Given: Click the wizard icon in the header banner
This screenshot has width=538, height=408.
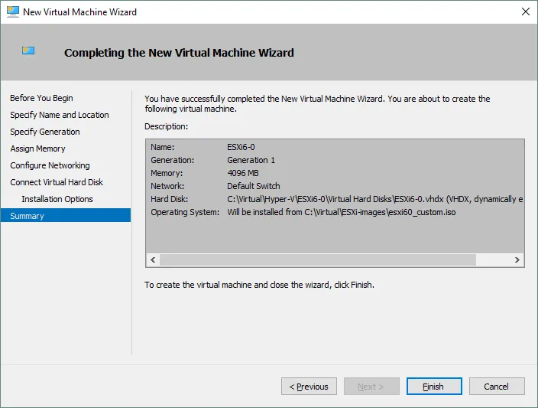Looking at the screenshot, I should (x=29, y=52).
